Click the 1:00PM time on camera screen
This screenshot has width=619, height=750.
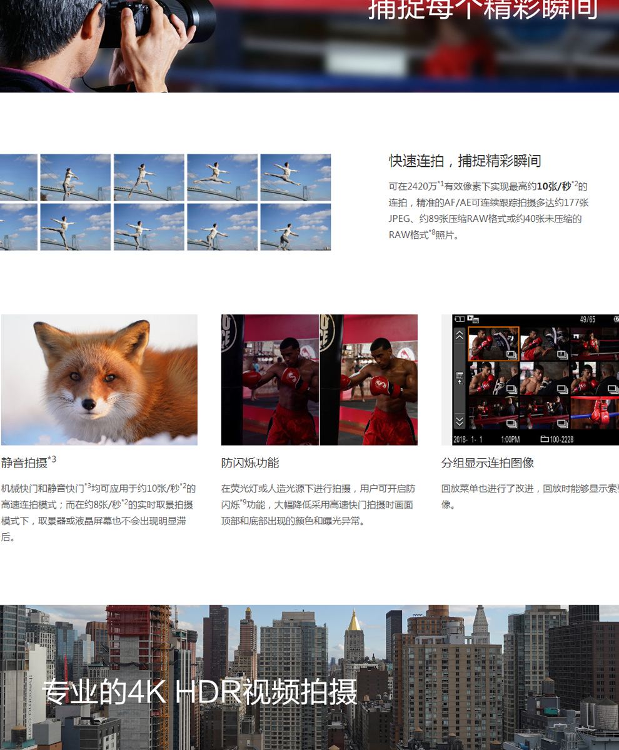pyautogui.click(x=510, y=439)
